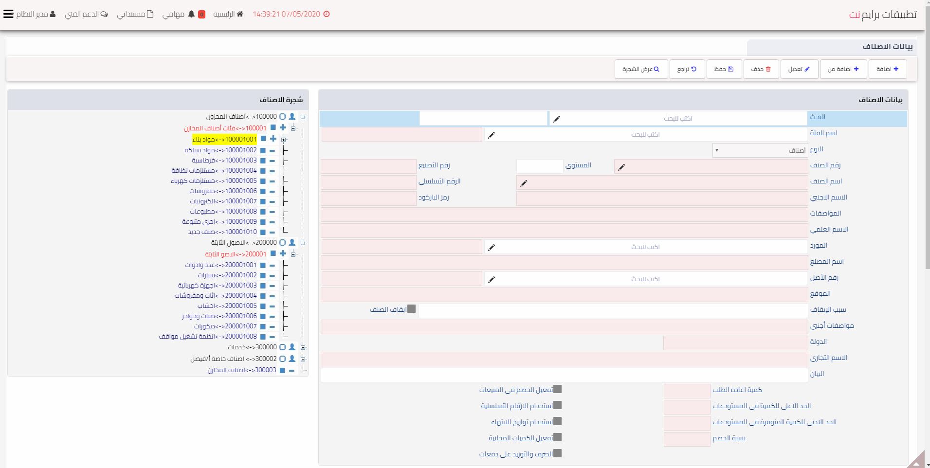Click the hamburger menu icon
The width and height of the screenshot is (930, 468).
click(x=8, y=14)
